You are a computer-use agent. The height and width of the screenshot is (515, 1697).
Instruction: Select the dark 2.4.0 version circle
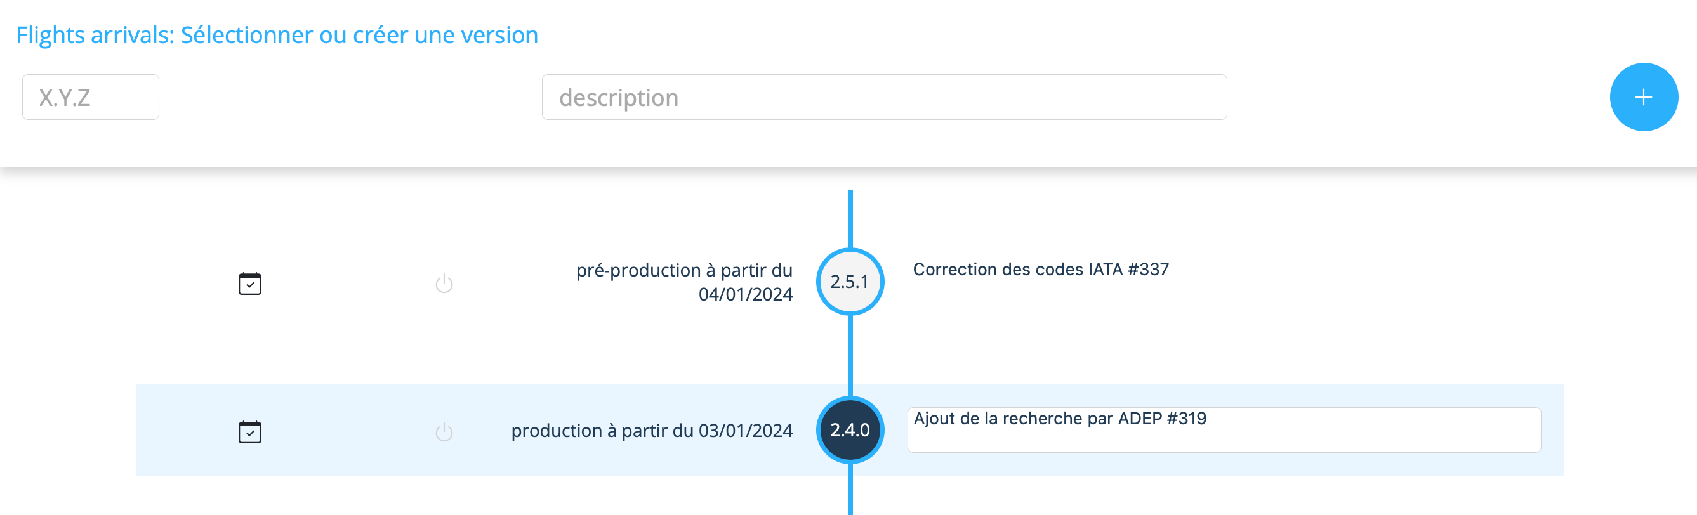click(x=850, y=430)
